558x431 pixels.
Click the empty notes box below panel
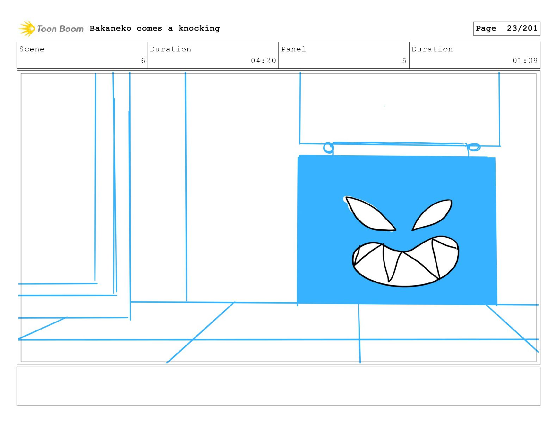click(279, 386)
